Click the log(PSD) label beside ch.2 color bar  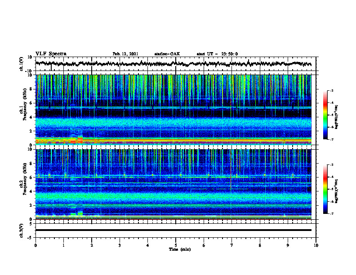pos(337,191)
